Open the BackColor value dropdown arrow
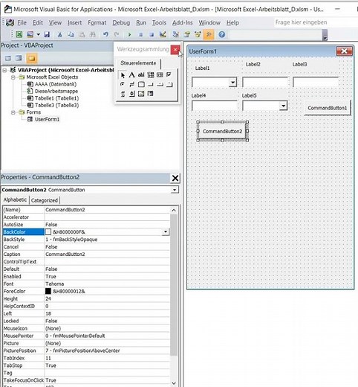The height and width of the screenshot is (387, 358). pos(166,232)
